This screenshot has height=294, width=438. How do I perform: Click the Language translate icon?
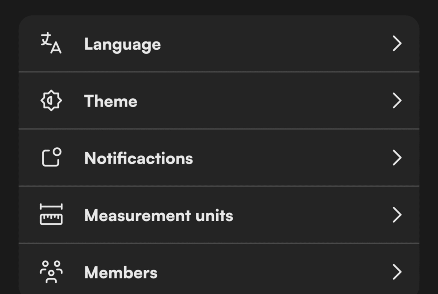click(x=51, y=44)
